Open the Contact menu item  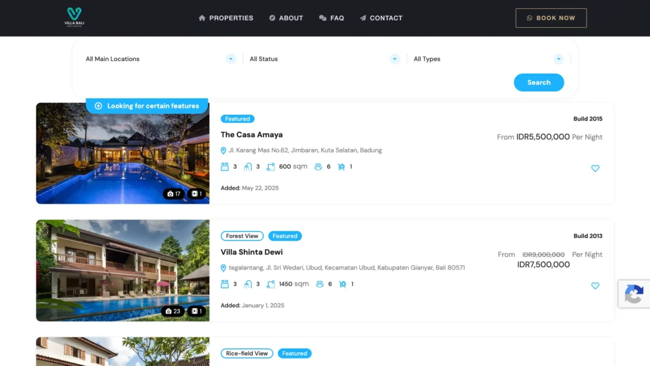381,18
